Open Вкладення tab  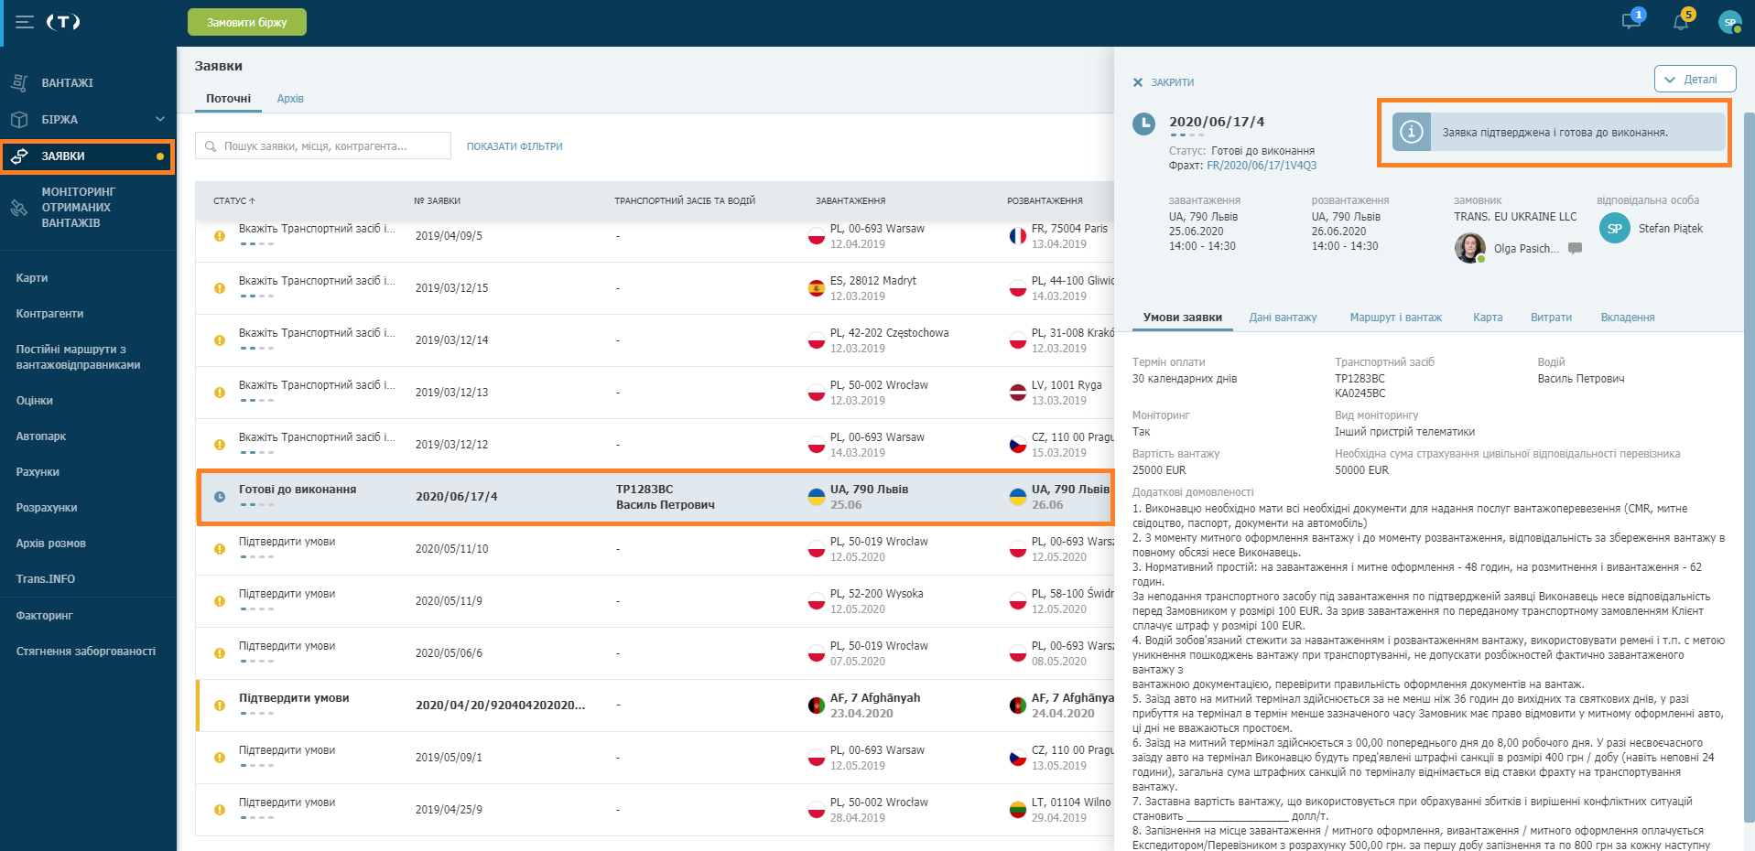pos(1628,318)
